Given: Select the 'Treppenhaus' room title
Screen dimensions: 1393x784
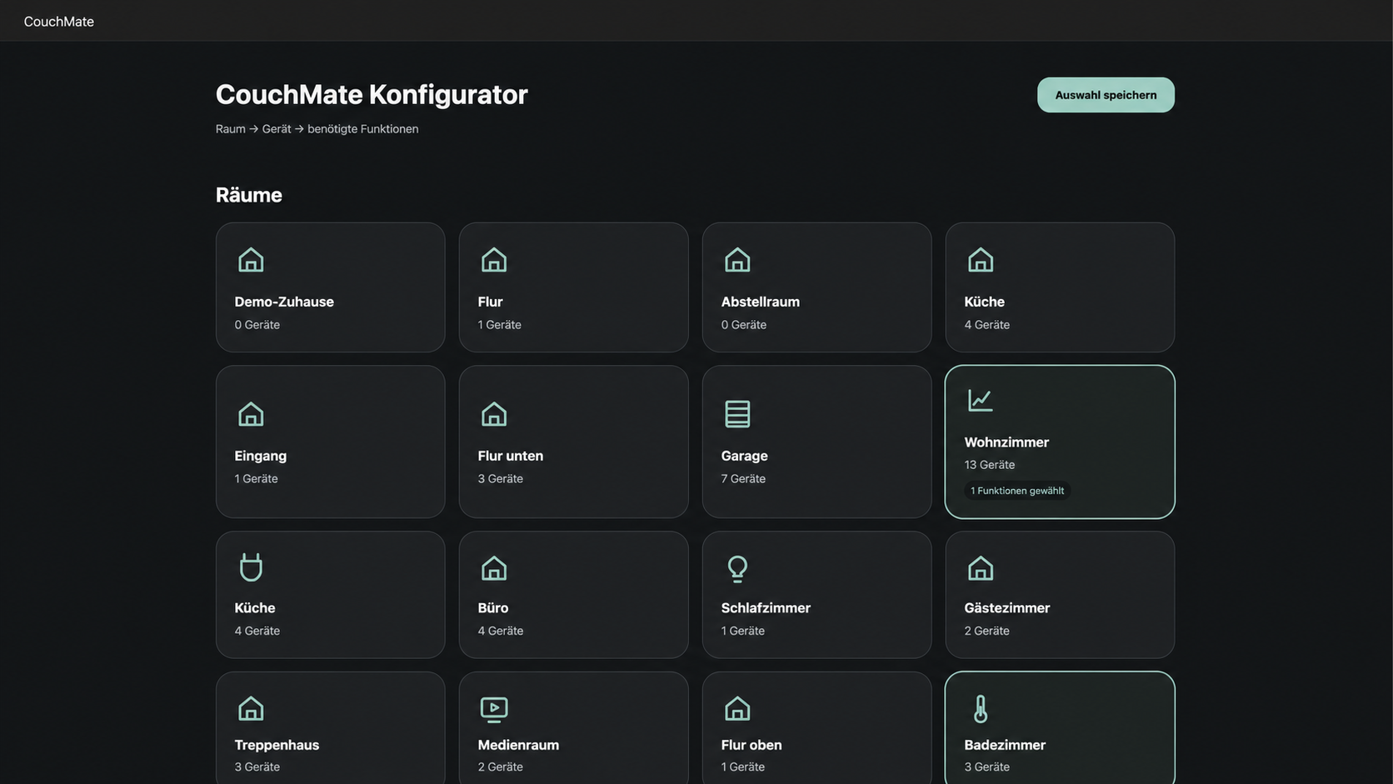Looking at the screenshot, I should pyautogui.click(x=277, y=745).
